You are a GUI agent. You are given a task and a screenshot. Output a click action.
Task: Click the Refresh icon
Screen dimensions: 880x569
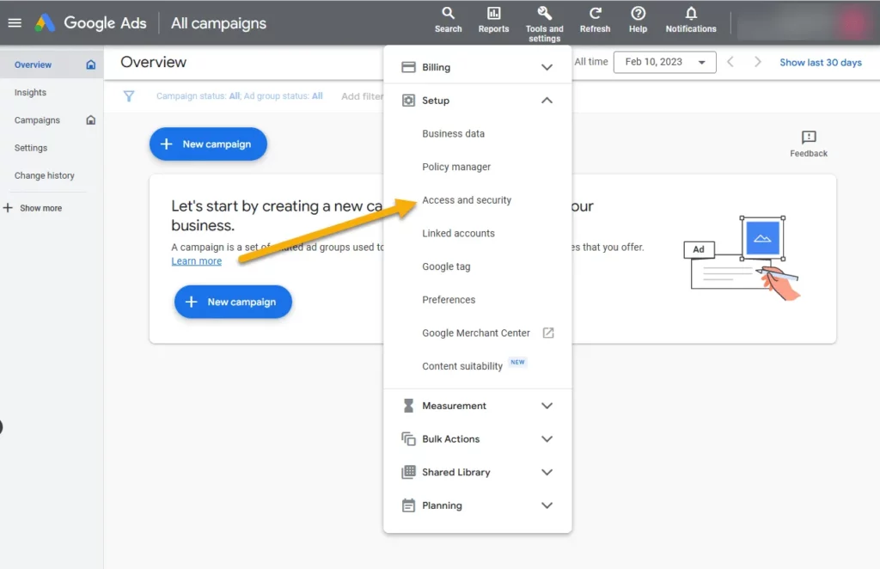(x=595, y=14)
